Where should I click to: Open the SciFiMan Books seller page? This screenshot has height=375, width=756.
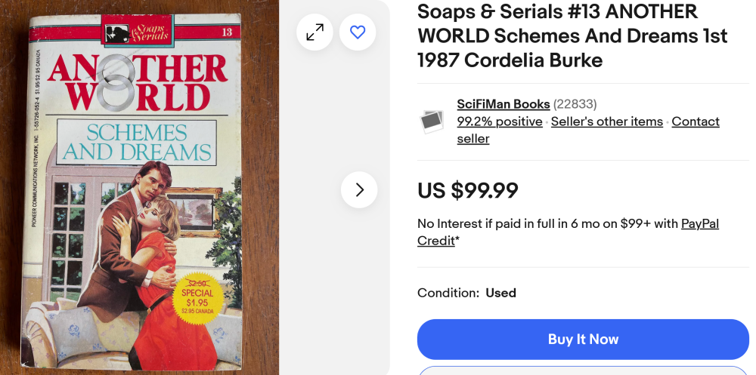tap(503, 104)
